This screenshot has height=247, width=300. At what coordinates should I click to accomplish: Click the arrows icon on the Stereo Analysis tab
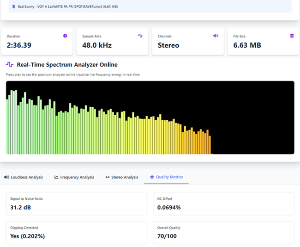108,177
